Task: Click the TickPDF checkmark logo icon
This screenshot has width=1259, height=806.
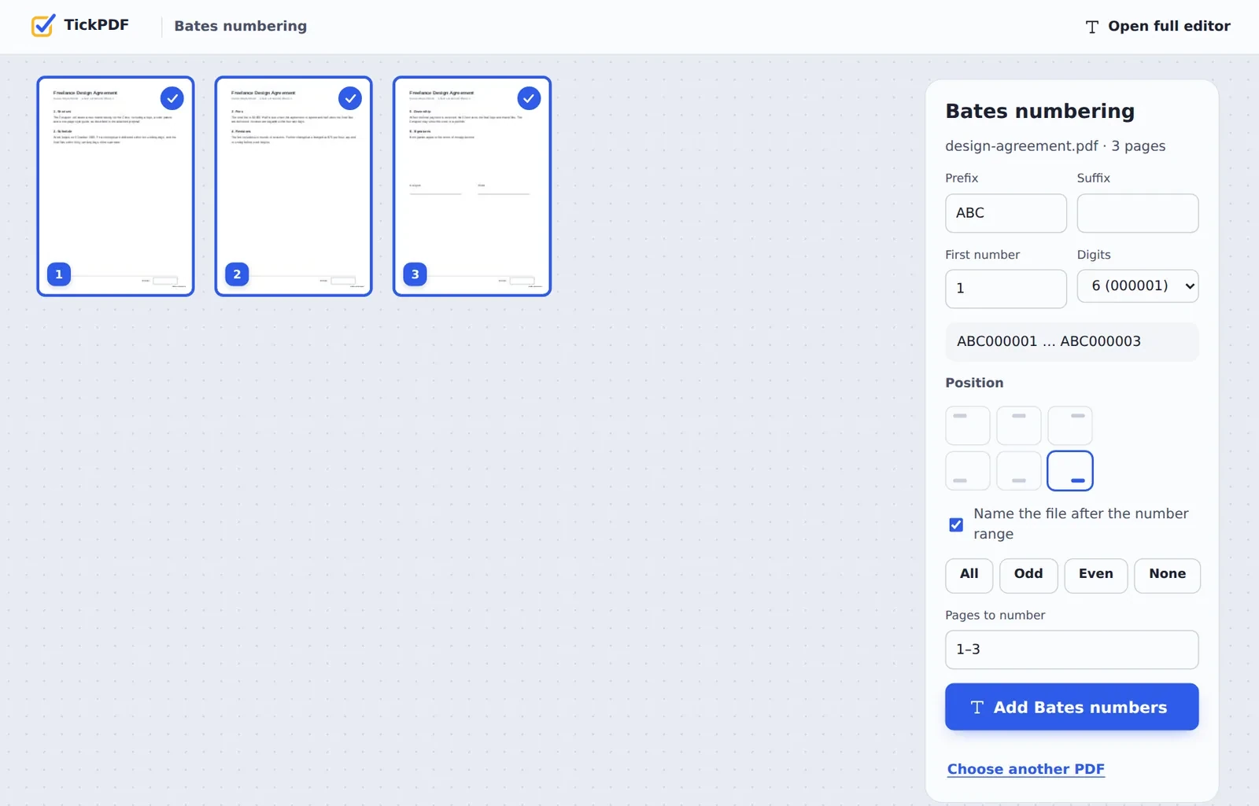Action: (x=43, y=25)
